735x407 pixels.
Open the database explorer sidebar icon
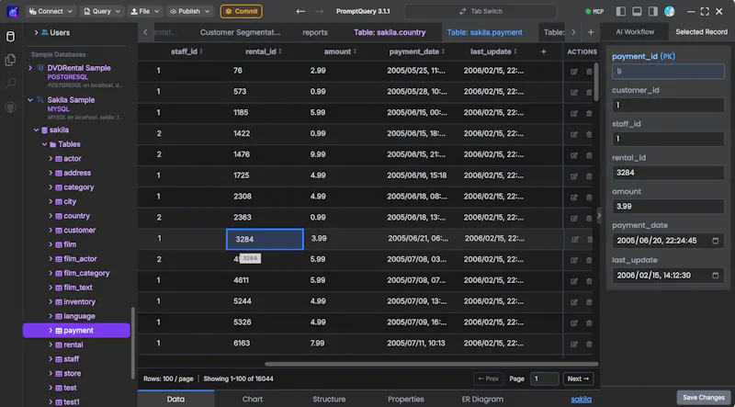10,37
